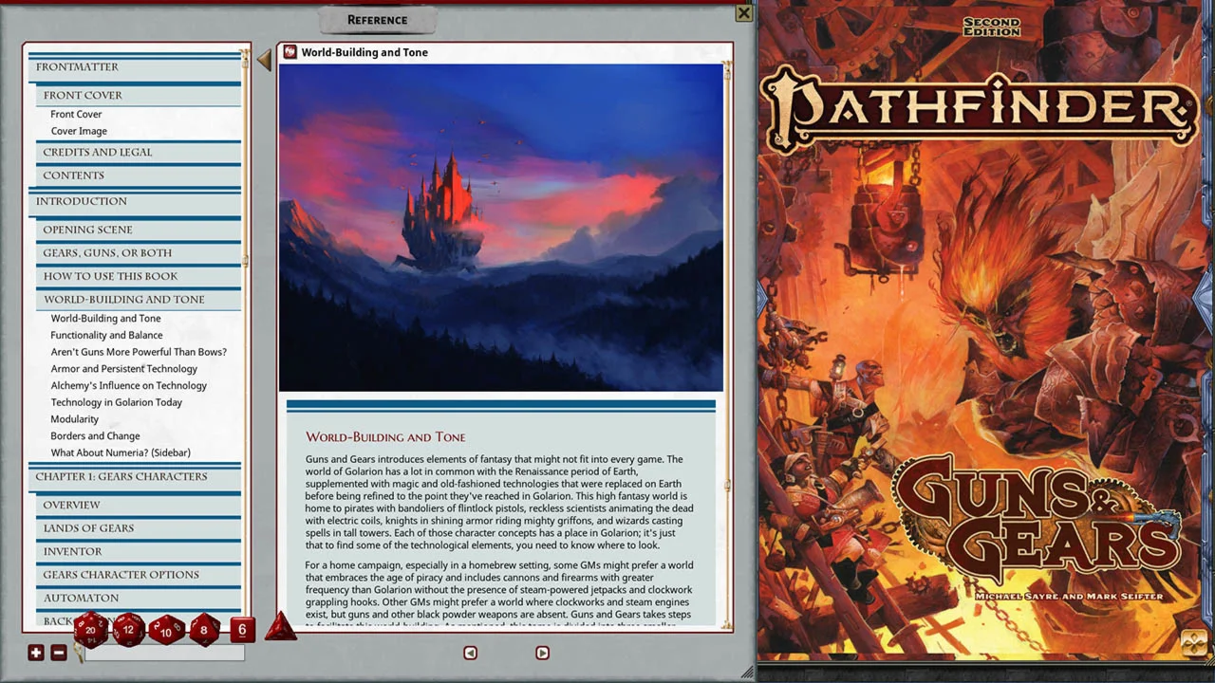1215x683 pixels.
Task: Click the plus icon below the index
Action: pos(36,653)
